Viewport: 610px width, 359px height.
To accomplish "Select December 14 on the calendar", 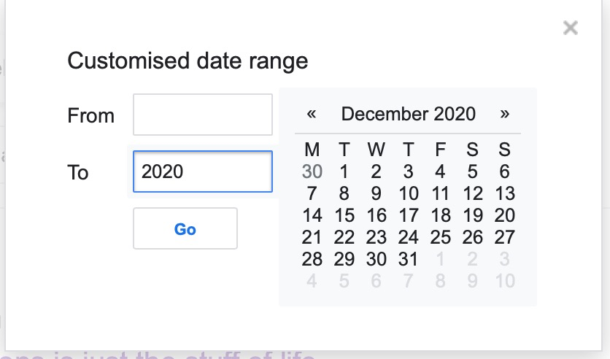I will (312, 215).
